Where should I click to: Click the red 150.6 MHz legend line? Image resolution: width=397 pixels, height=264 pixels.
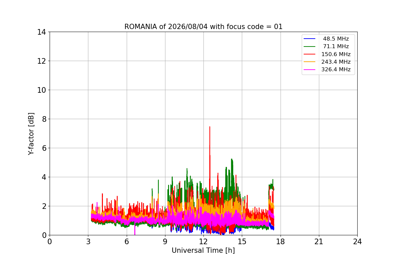(x=309, y=54)
